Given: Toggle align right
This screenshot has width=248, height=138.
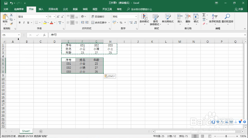Looking at the screenshot, I should point(76,23).
